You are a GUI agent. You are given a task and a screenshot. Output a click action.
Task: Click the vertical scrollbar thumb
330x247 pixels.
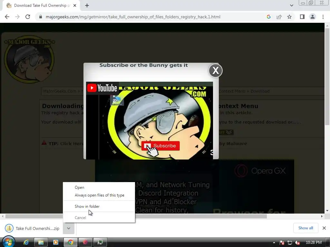tap(327, 76)
